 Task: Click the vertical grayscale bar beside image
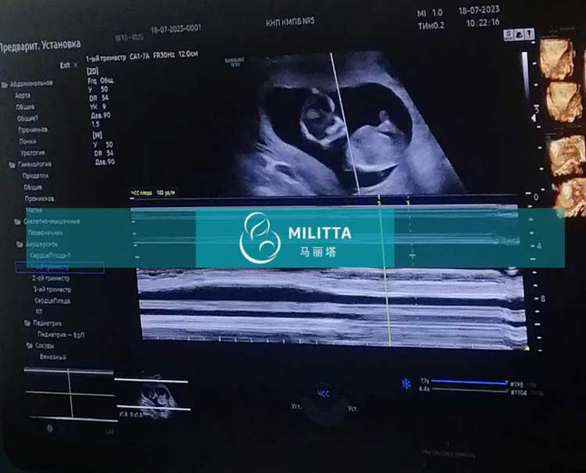pos(525,73)
